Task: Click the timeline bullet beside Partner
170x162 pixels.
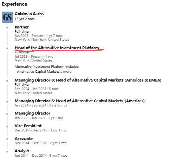Action: coord(7,27)
